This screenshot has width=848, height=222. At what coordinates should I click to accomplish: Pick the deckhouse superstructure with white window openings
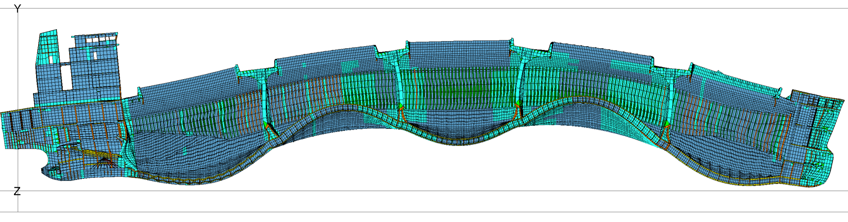(x=78, y=69)
